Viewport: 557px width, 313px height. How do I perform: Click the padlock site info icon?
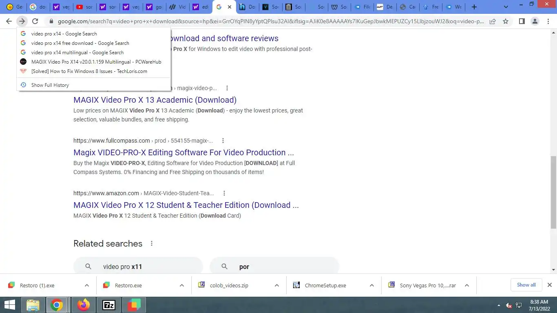point(51,21)
